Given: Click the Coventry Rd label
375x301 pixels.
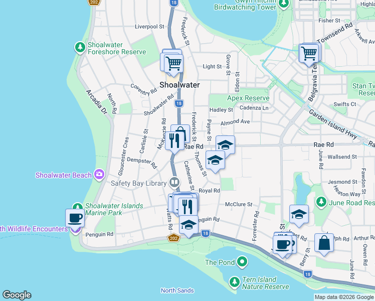Looking at the screenshot, I should tap(144, 90).
